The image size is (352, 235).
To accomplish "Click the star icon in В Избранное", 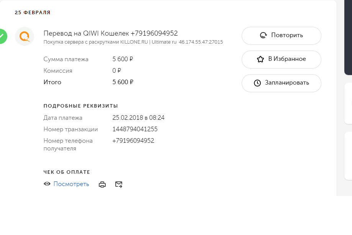I will [260, 59].
